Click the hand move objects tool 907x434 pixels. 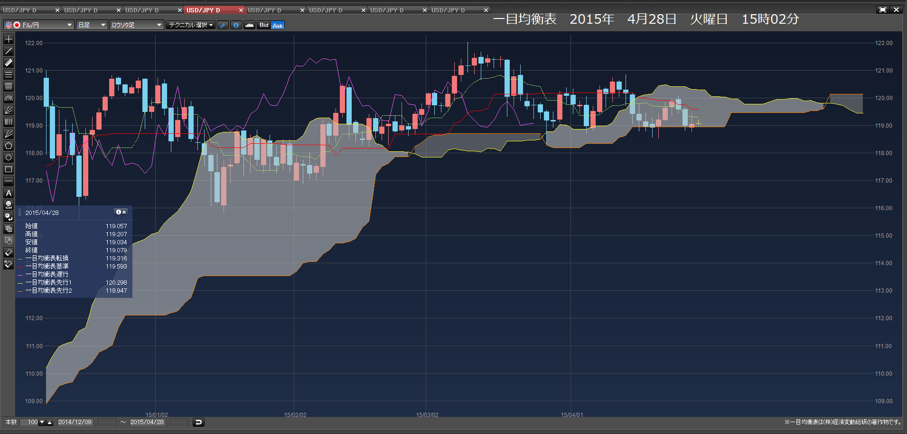[x=9, y=240]
